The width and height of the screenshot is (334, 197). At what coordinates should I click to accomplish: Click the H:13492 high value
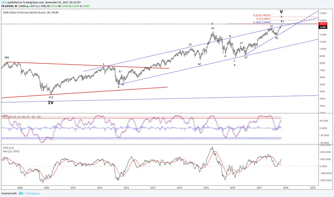[x=63, y=6]
